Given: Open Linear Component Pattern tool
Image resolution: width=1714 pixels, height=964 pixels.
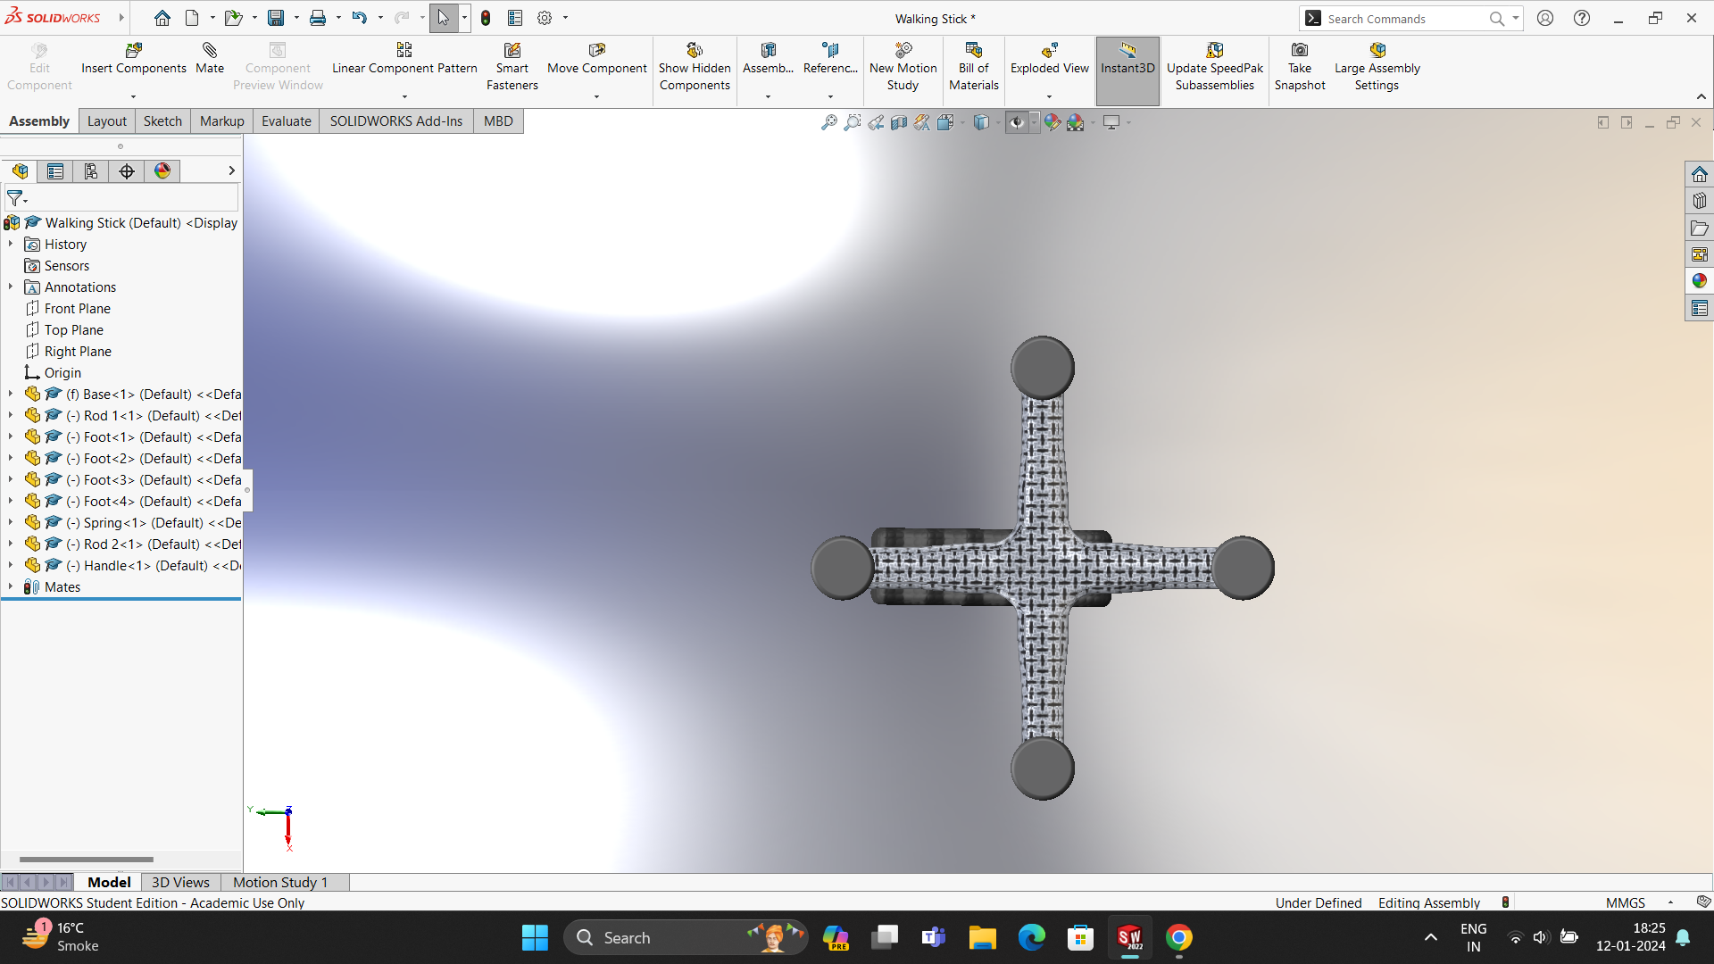Looking at the screenshot, I should (404, 59).
